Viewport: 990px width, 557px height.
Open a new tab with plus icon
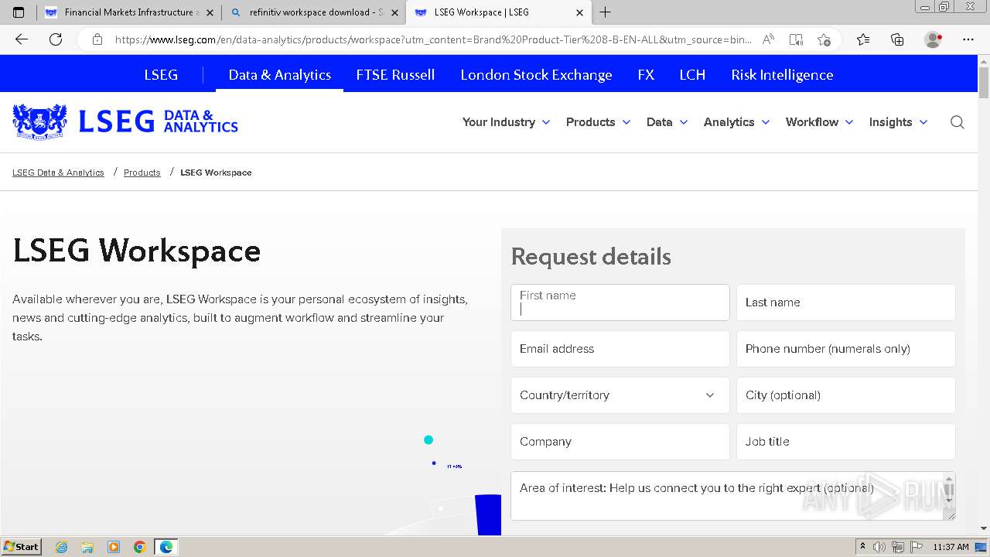tap(605, 12)
